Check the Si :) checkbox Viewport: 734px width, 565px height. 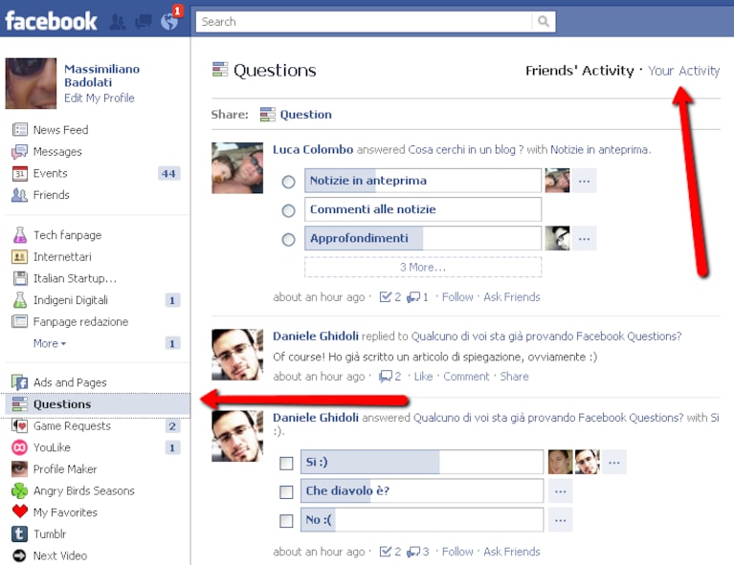coord(286,463)
